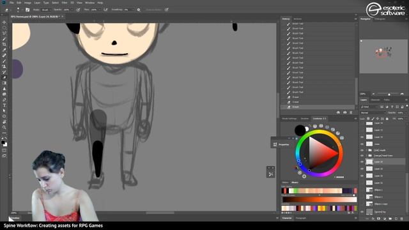Image resolution: width=409 pixels, height=230 pixels.
Task: Select the Eyedropper tool
Action: pos(4,50)
